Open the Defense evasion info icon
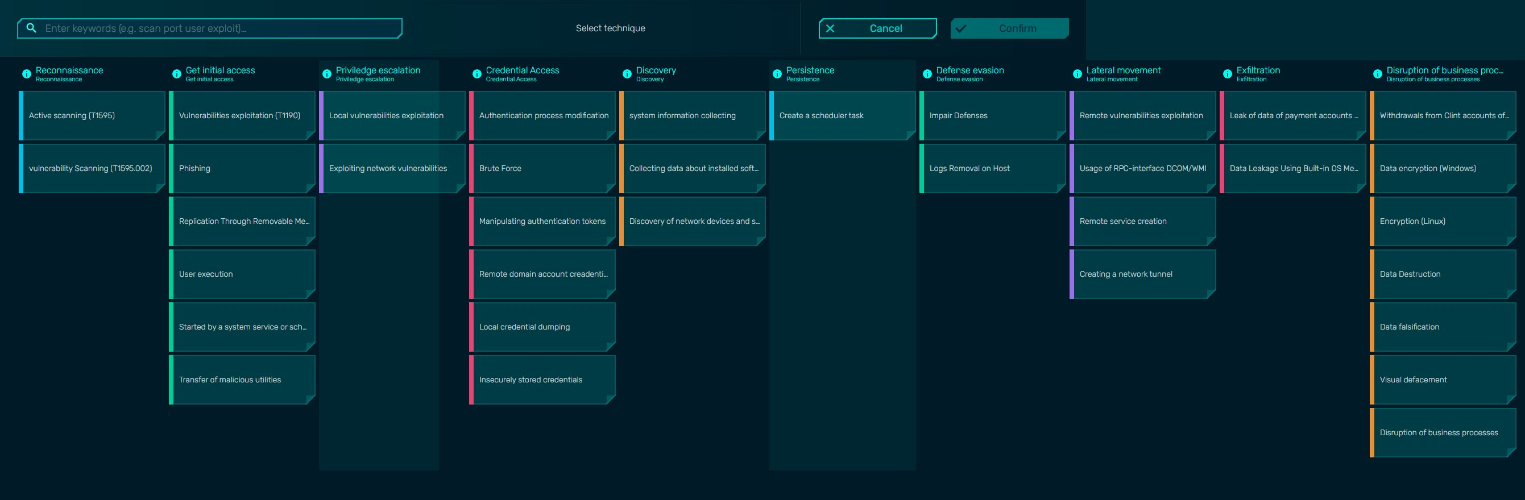Image resolution: width=1525 pixels, height=500 pixels. (927, 74)
